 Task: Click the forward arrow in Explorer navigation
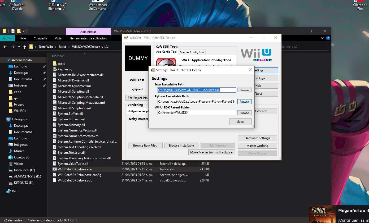(x=13, y=47)
